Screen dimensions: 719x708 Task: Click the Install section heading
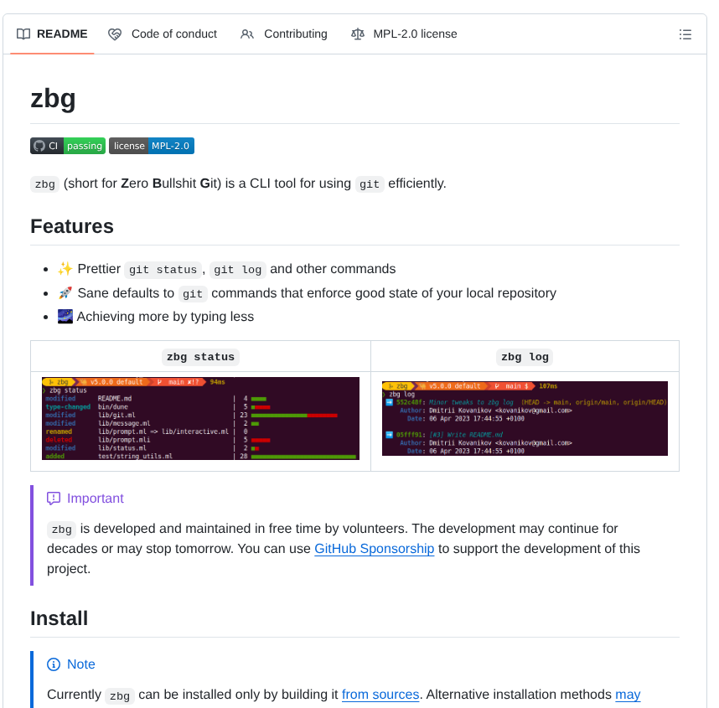point(59,618)
